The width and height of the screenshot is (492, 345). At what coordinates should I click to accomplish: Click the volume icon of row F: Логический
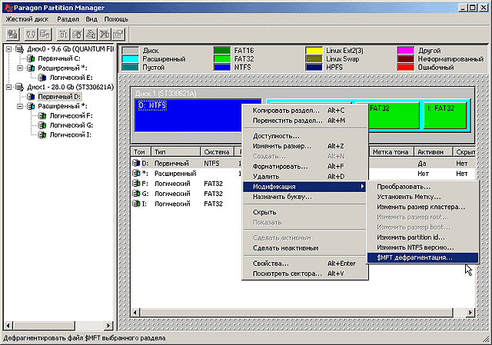tap(136, 183)
